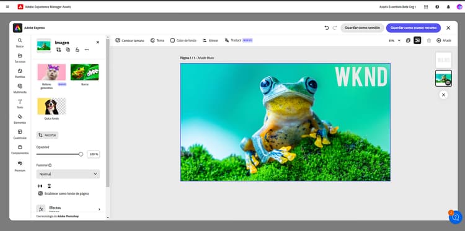Redo the last action

[x=335, y=28]
